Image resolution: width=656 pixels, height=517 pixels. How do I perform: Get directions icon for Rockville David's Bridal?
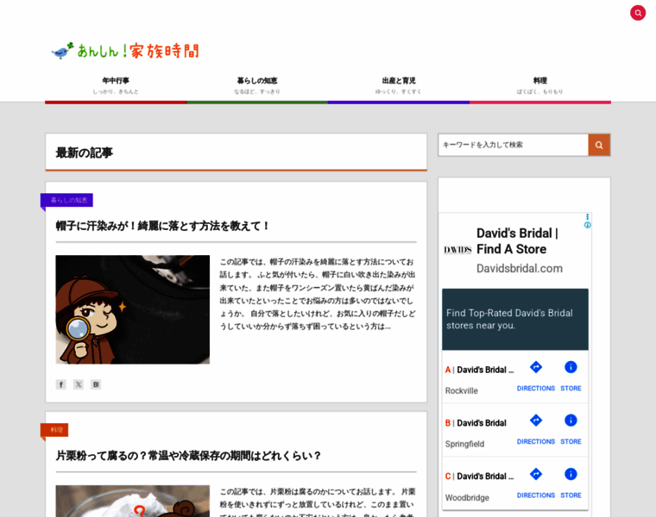536,367
